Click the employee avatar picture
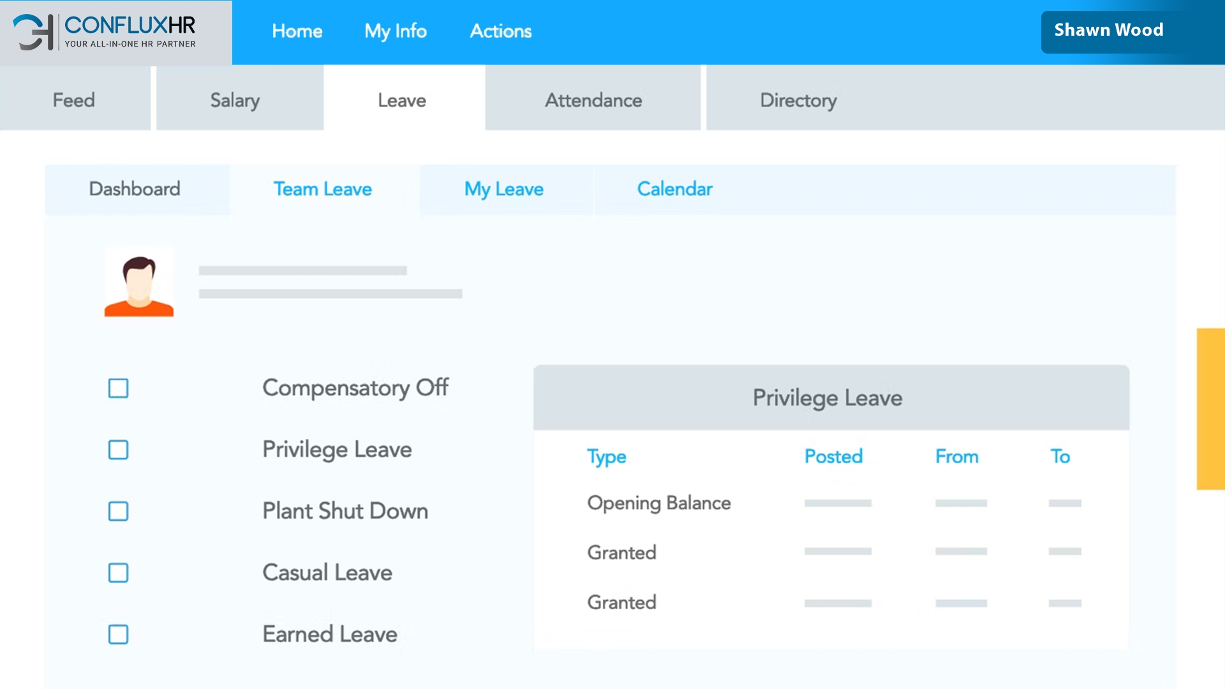1225x689 pixels. [x=139, y=283]
